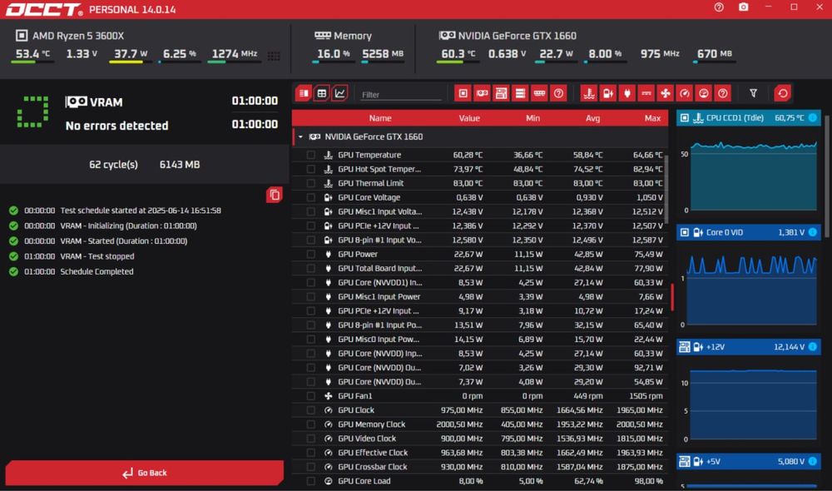Open the funnel filter options
Image resolution: width=832 pixels, height=491 pixels.
(x=753, y=93)
